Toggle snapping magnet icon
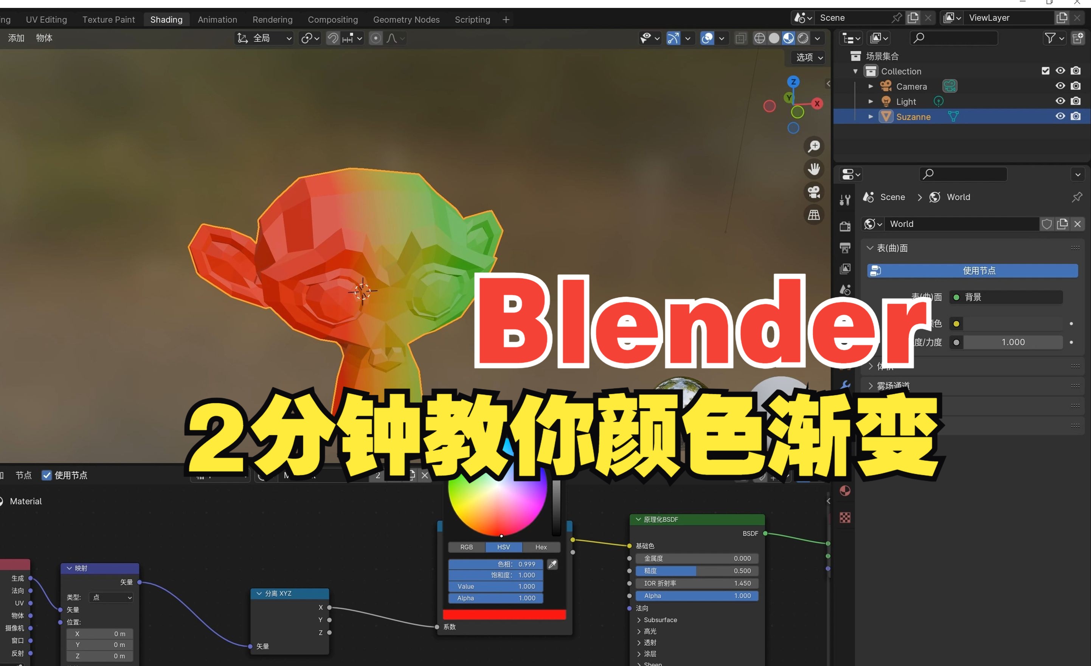The width and height of the screenshot is (1091, 666). (x=332, y=39)
